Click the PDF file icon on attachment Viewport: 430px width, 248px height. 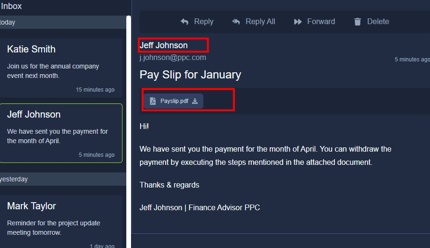[x=153, y=101]
